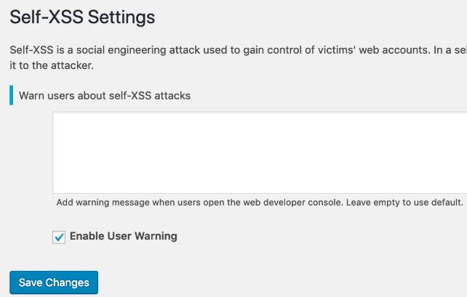This screenshot has width=467, height=297.
Task: Click the help text below the text area
Action: tap(259, 202)
